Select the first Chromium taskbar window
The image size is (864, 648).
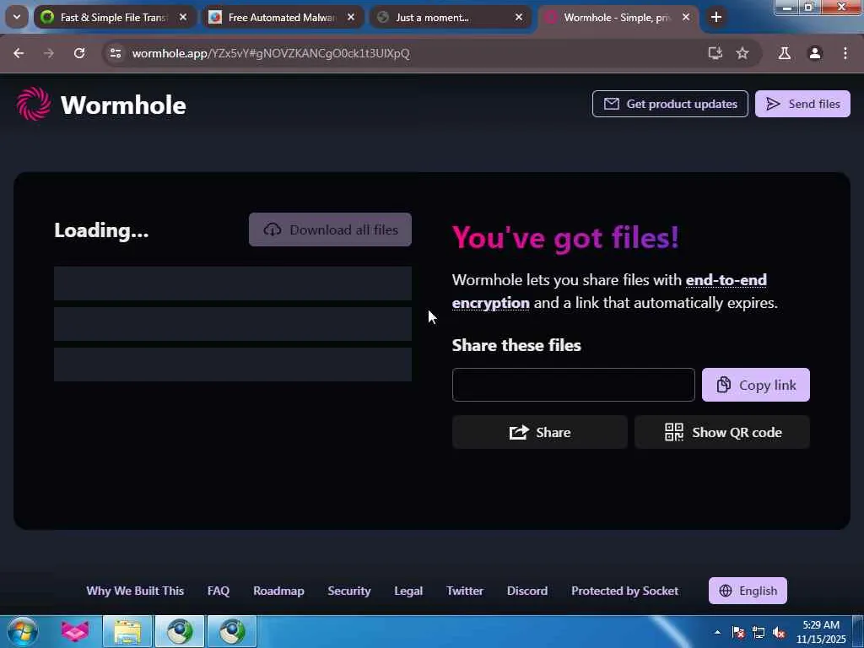pos(180,631)
